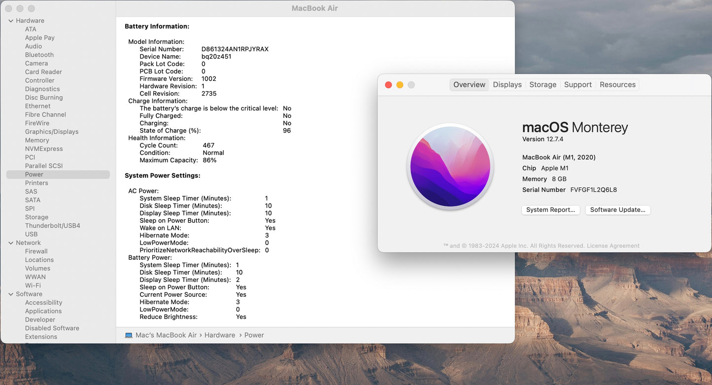Select Volumes in the sidebar
The image size is (712, 385).
[x=37, y=268]
